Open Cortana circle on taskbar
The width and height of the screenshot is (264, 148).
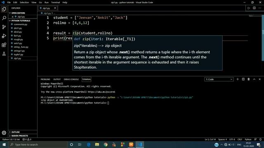point(71,144)
